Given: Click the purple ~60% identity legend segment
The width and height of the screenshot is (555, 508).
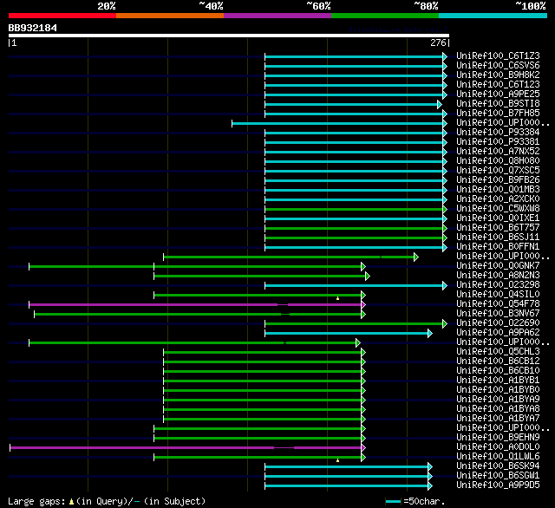Looking at the screenshot, I should click(x=277, y=16).
